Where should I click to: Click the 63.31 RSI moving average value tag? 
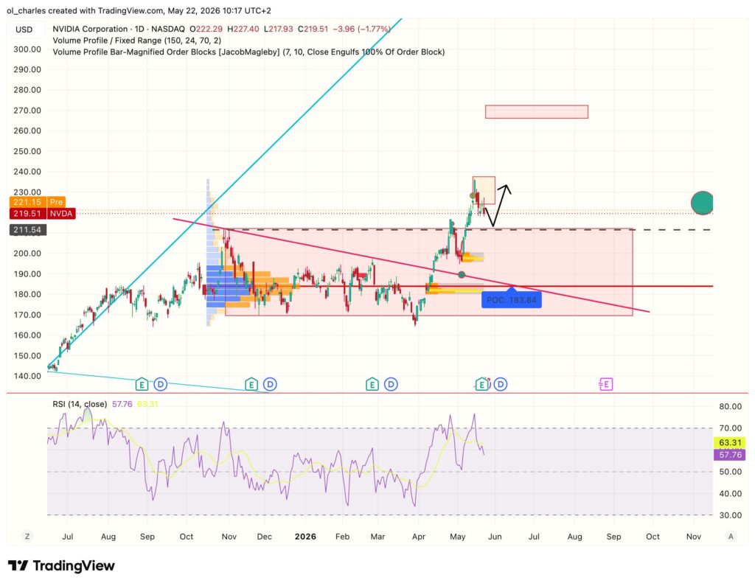pos(729,442)
